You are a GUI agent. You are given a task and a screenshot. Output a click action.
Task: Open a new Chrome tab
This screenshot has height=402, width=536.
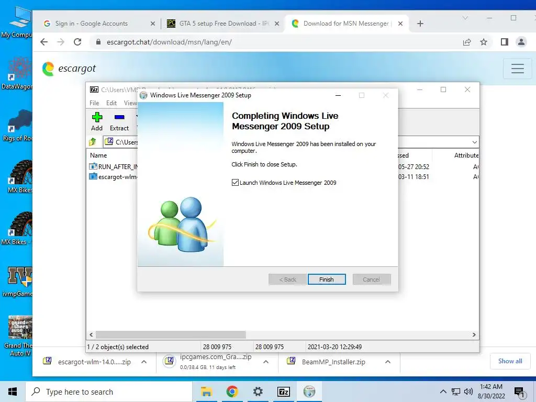click(x=420, y=24)
